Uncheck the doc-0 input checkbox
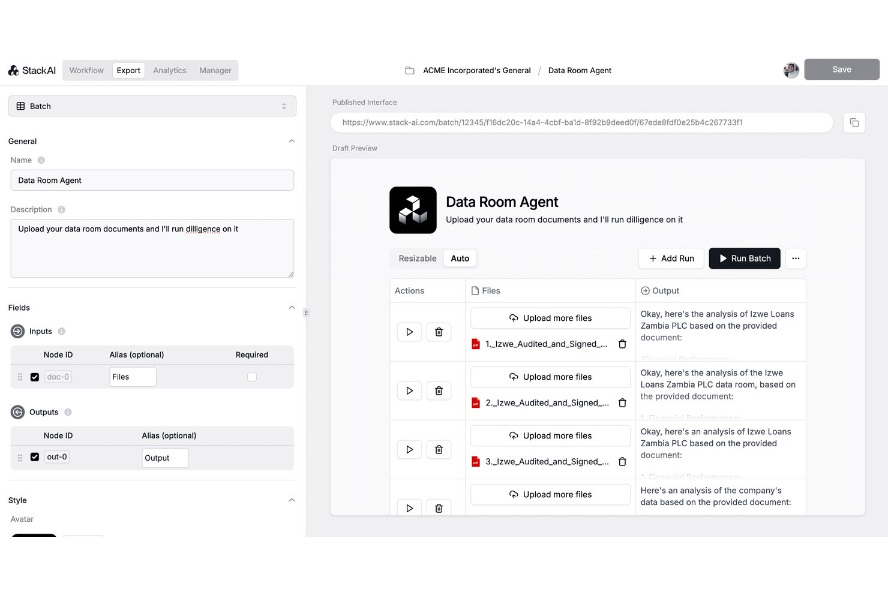The width and height of the screenshot is (888, 592). tap(35, 377)
